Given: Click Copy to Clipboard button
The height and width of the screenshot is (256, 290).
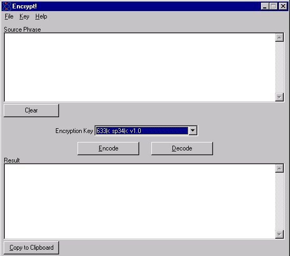Looking at the screenshot, I should click(x=31, y=248).
